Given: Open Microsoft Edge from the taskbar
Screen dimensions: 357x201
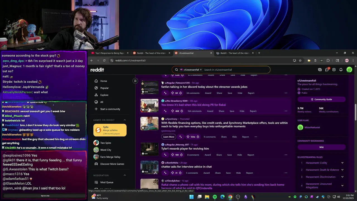Looking at the screenshot, I should [222, 197].
